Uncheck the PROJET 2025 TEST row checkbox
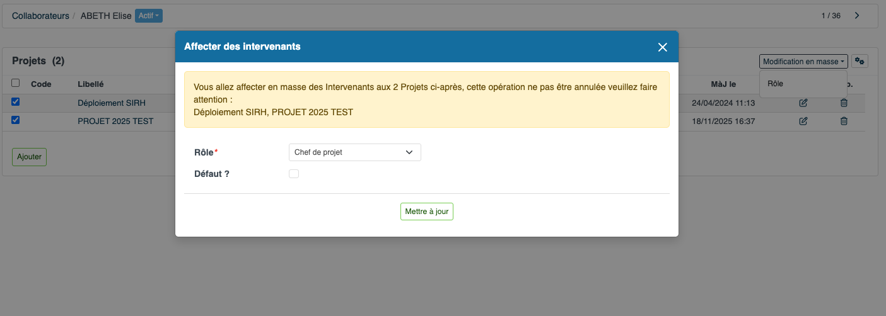Viewport: 886px width, 316px height. point(16,120)
